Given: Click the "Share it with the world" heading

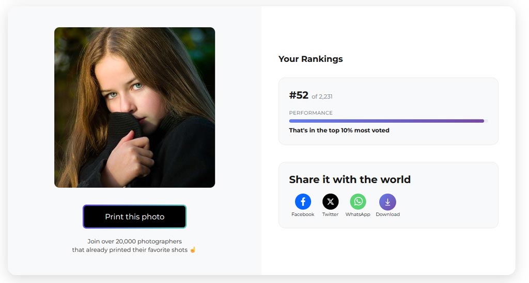Looking at the screenshot, I should tap(350, 179).
